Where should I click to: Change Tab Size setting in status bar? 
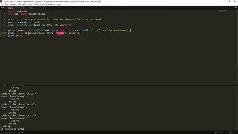point(218,133)
